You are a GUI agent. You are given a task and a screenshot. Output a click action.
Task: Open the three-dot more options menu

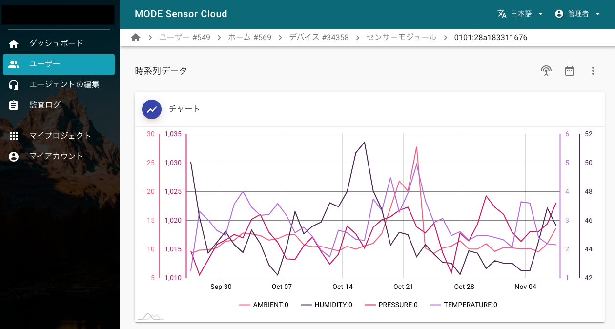pos(593,71)
